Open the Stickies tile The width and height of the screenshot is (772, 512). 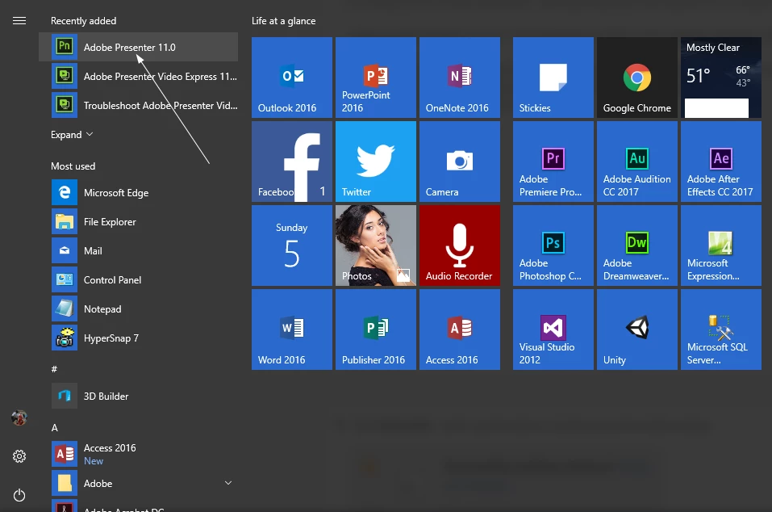[553, 78]
